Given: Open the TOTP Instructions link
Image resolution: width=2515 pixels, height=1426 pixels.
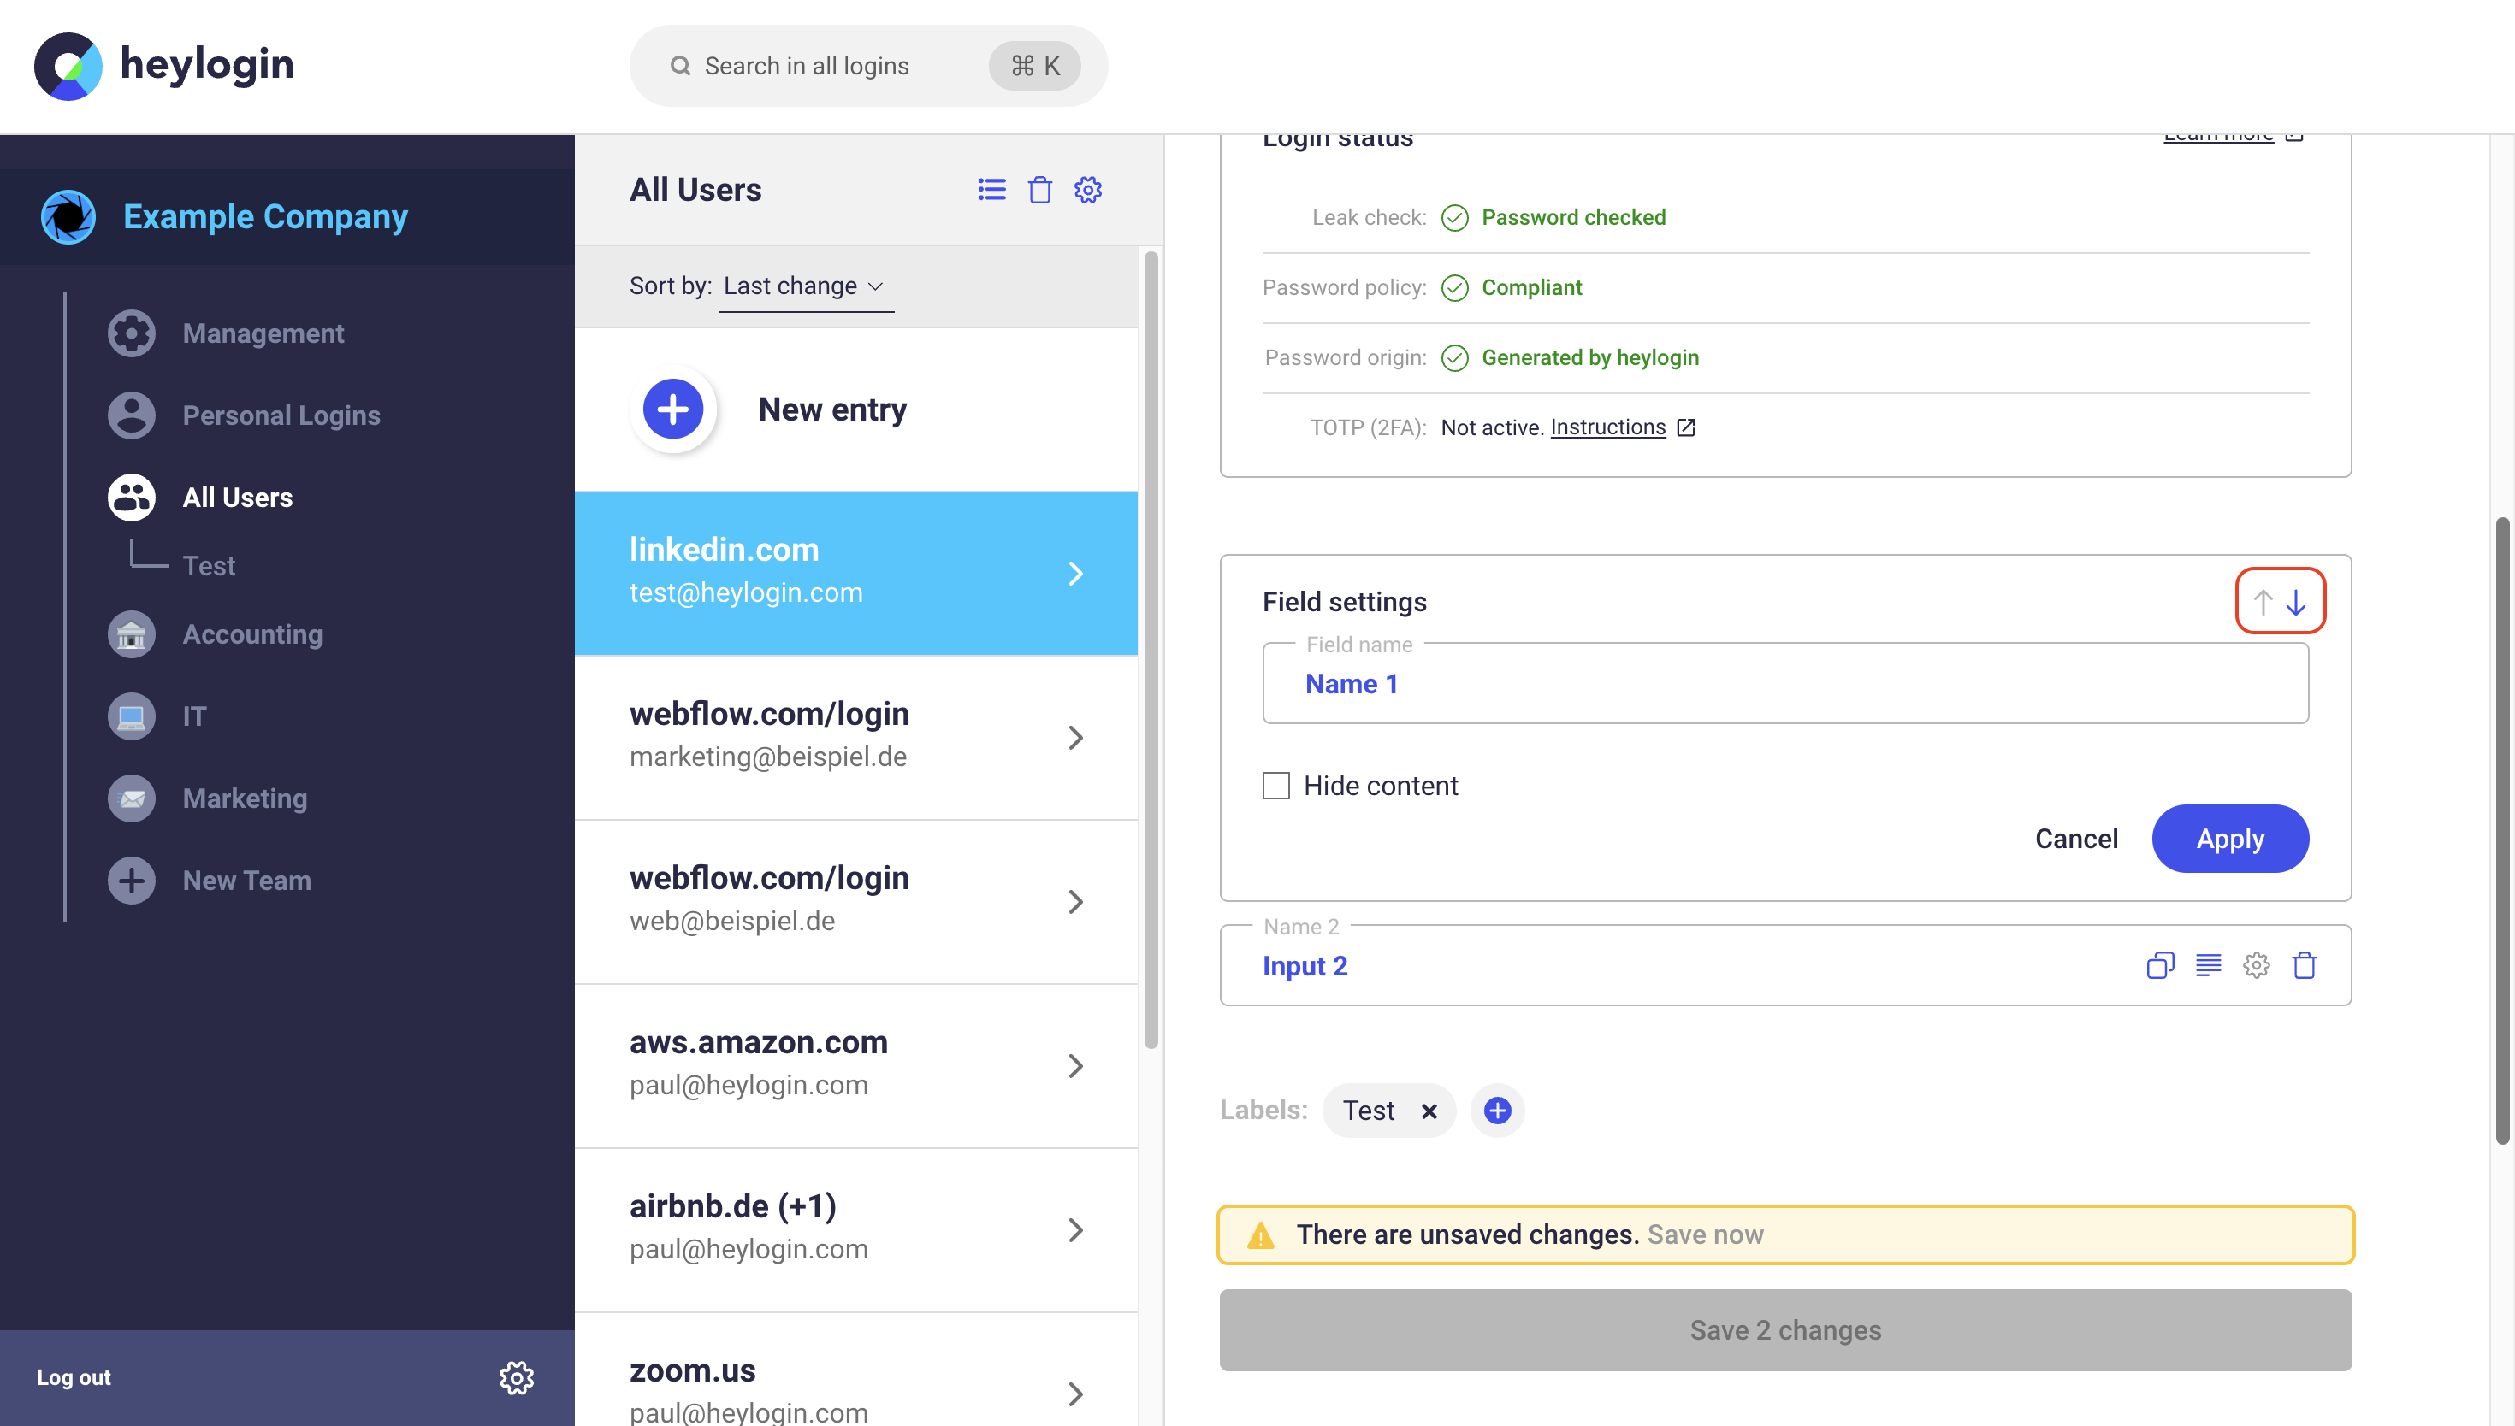Looking at the screenshot, I should 1607,427.
